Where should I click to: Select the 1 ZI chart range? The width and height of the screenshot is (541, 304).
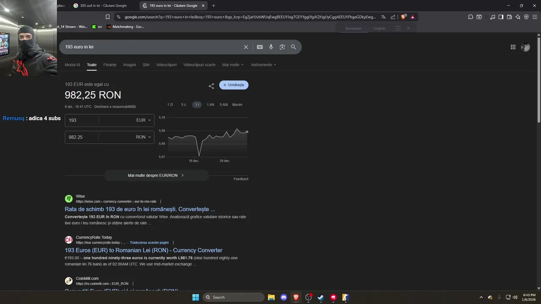pyautogui.click(x=170, y=105)
